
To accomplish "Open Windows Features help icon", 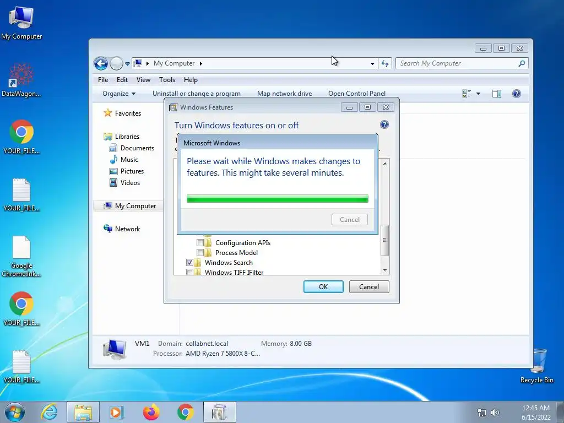I will (384, 124).
